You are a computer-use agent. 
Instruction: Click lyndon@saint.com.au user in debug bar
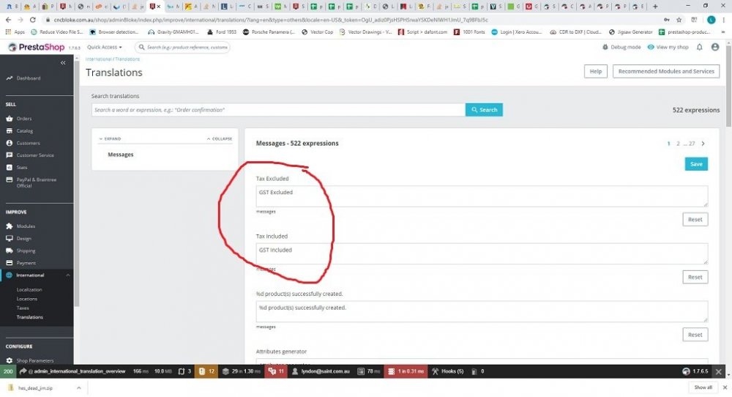(321, 371)
